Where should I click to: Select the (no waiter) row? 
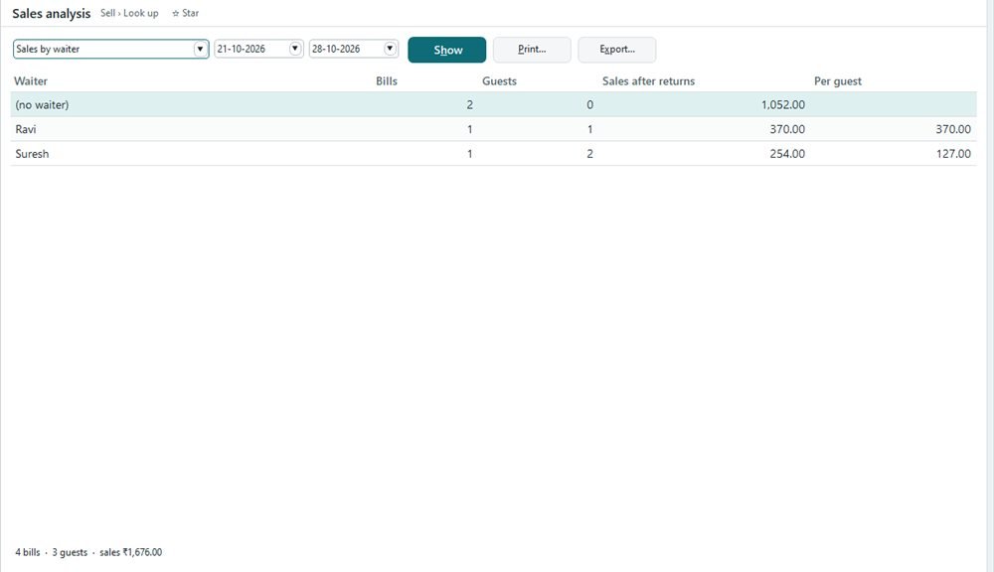494,104
